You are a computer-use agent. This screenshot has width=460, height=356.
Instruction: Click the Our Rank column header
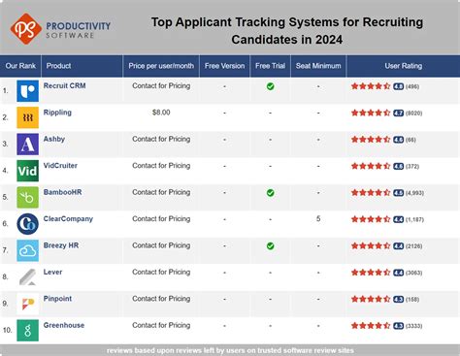(x=20, y=66)
